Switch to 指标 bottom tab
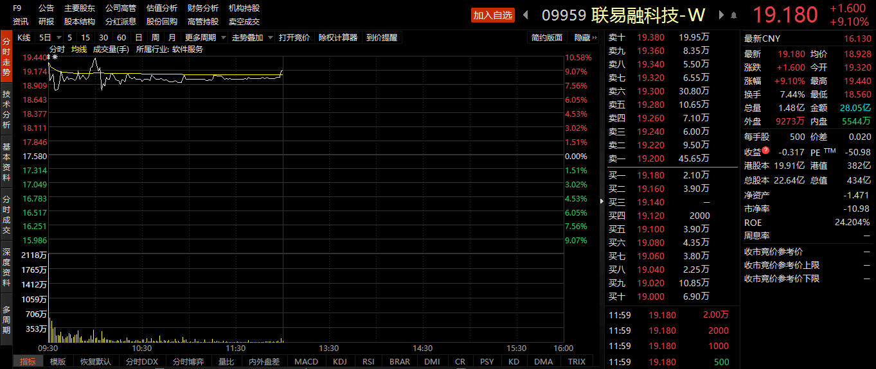The image size is (876, 369). (x=28, y=361)
